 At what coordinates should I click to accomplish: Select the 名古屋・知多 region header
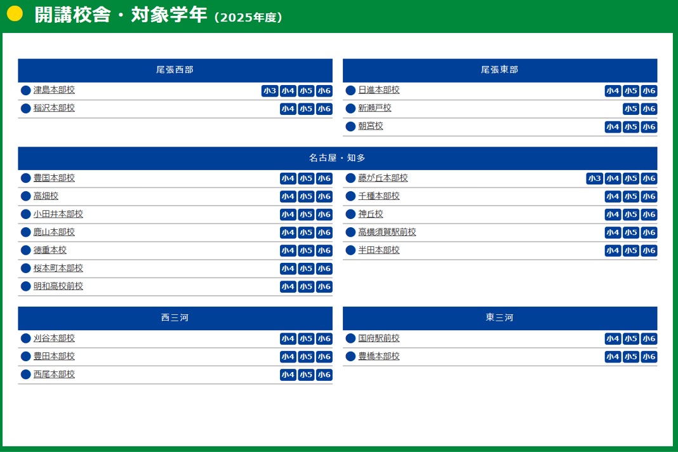pyautogui.click(x=337, y=158)
